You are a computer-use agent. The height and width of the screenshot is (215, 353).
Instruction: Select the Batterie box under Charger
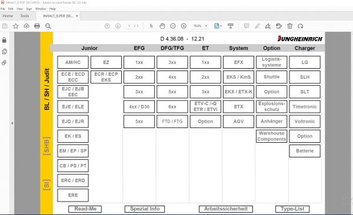pyautogui.click(x=305, y=151)
